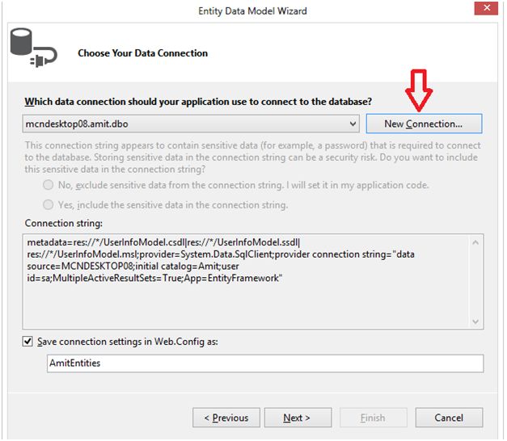This screenshot has height=441, width=507.
Task: Click the Choose Your Data Connection heading
Action: (x=142, y=53)
